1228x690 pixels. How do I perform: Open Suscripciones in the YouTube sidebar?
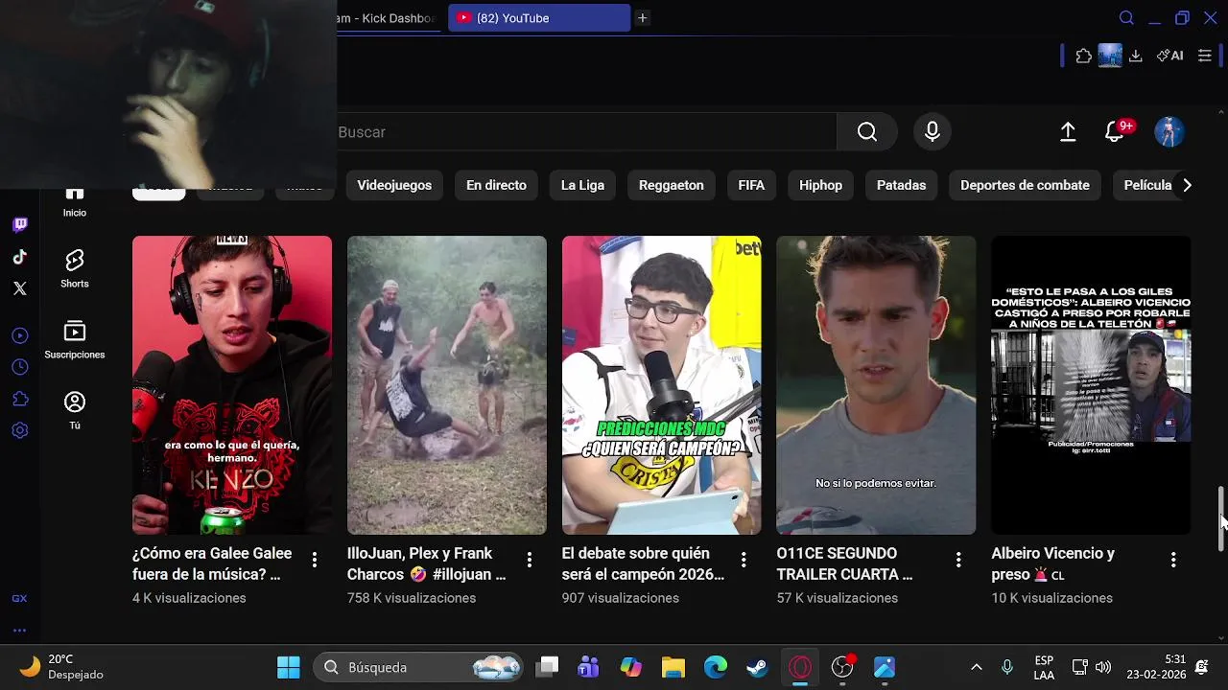75,340
